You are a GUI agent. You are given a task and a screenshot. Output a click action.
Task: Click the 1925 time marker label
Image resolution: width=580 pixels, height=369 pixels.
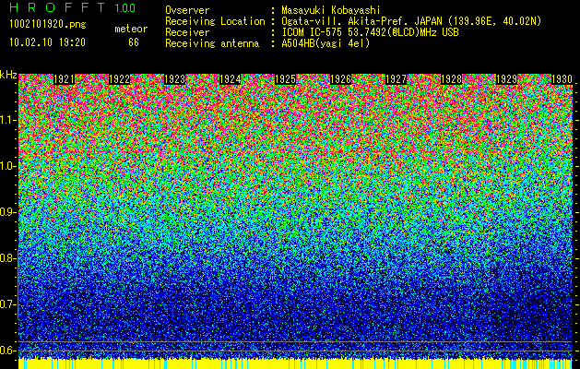point(285,79)
